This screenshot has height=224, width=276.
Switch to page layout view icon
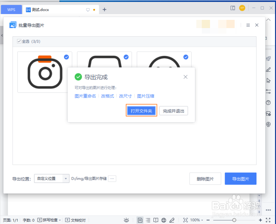140,220
